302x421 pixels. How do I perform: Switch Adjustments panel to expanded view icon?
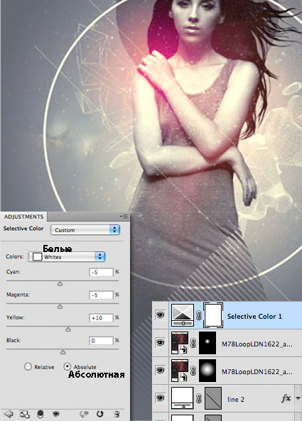24,414
